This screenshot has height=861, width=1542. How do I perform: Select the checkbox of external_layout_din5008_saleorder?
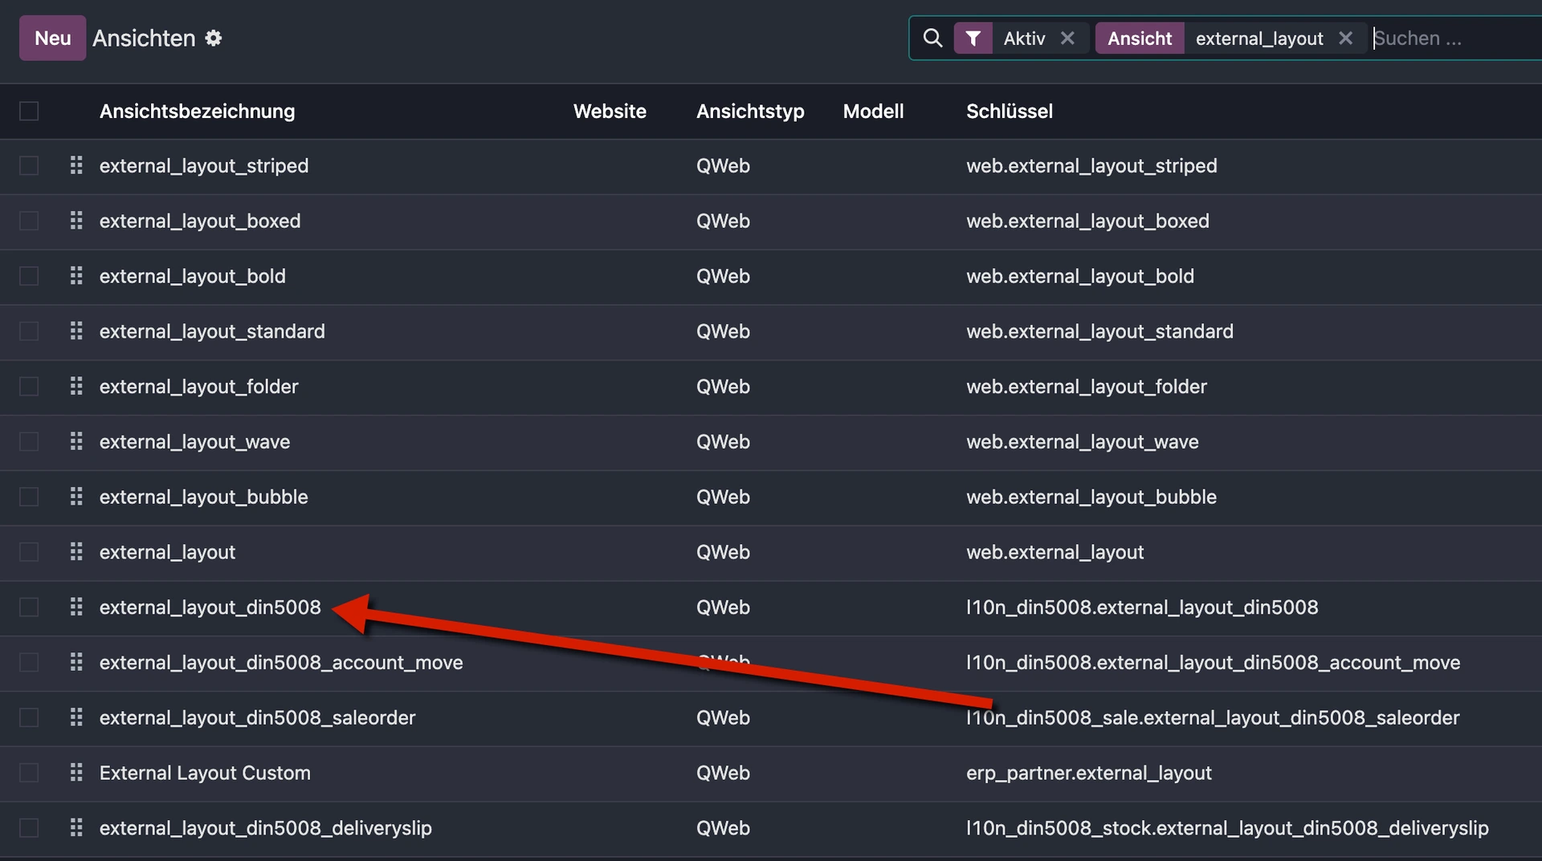click(x=29, y=717)
